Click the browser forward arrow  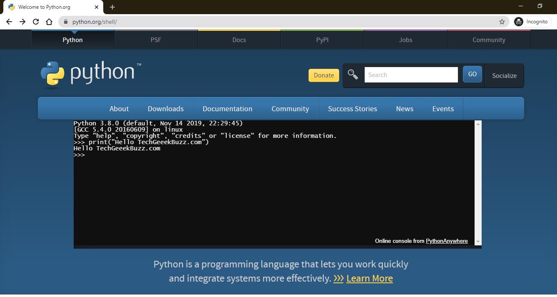click(x=22, y=21)
